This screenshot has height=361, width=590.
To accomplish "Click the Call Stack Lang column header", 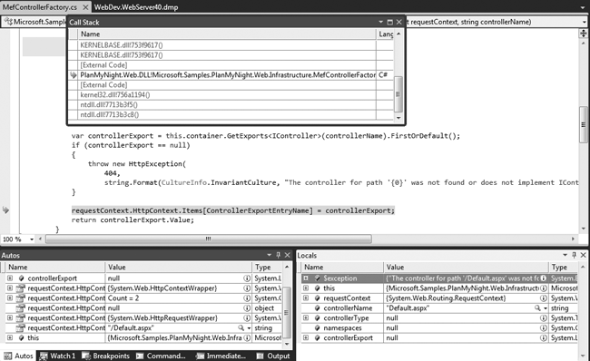I will coord(385,34).
